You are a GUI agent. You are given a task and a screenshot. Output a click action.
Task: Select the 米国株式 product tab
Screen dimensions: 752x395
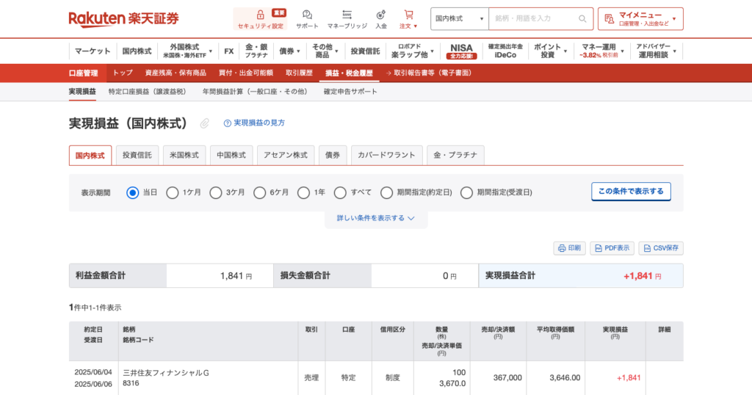(x=184, y=156)
